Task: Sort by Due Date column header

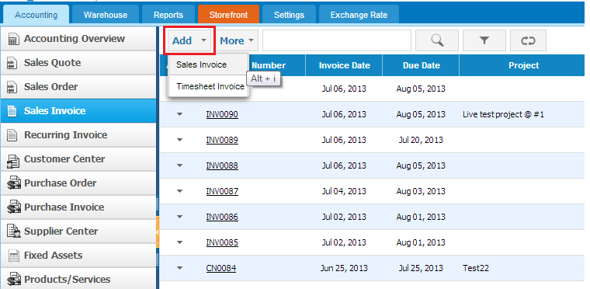Action: click(421, 65)
